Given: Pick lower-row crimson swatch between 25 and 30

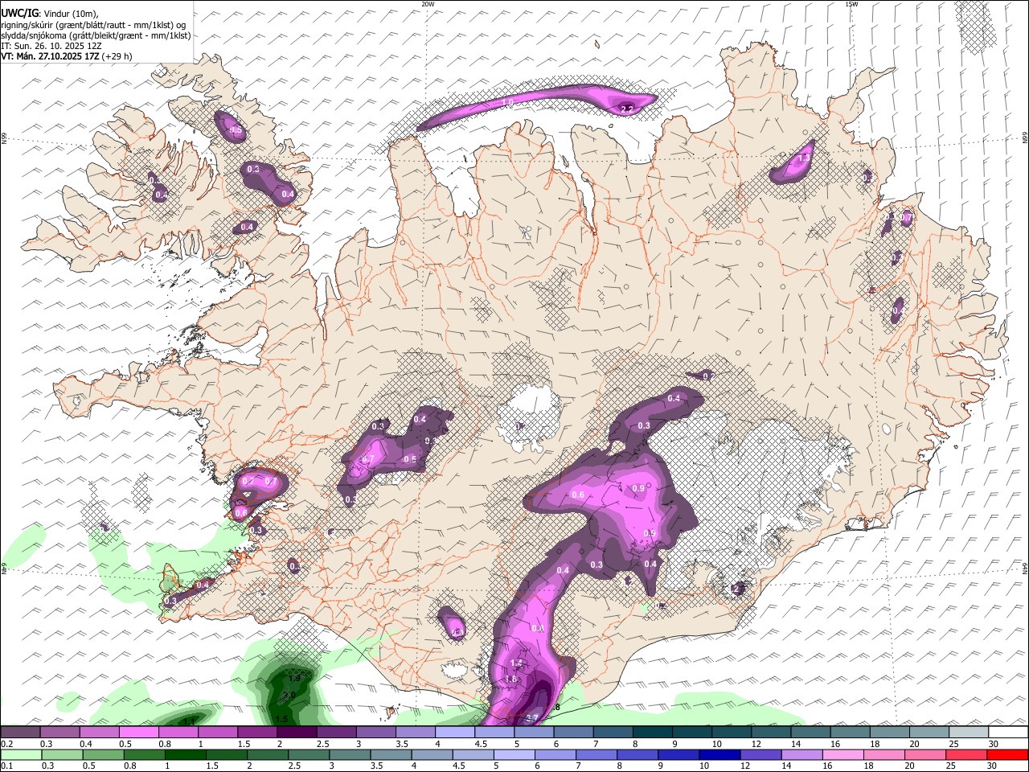Looking at the screenshot, I should pos(966,754).
